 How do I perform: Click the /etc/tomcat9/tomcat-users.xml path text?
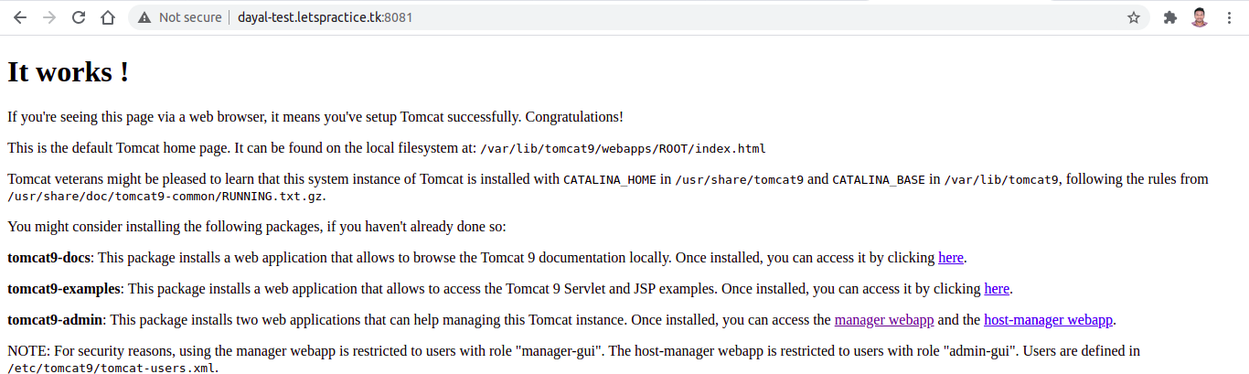[x=112, y=368]
